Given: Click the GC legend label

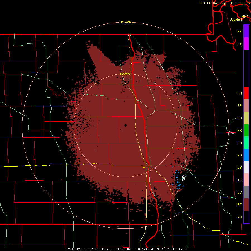Looking at the screenshot, I should pyautogui.click(x=240, y=192).
